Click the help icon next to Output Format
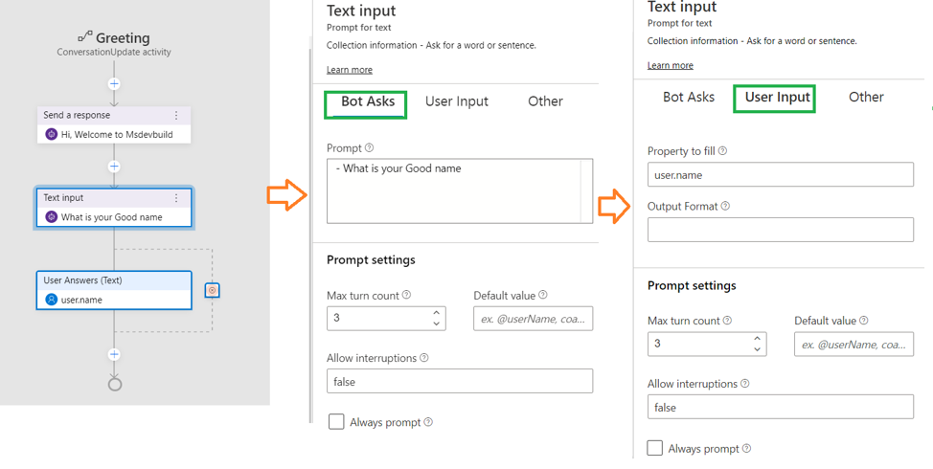The width and height of the screenshot is (933, 469). (x=725, y=207)
